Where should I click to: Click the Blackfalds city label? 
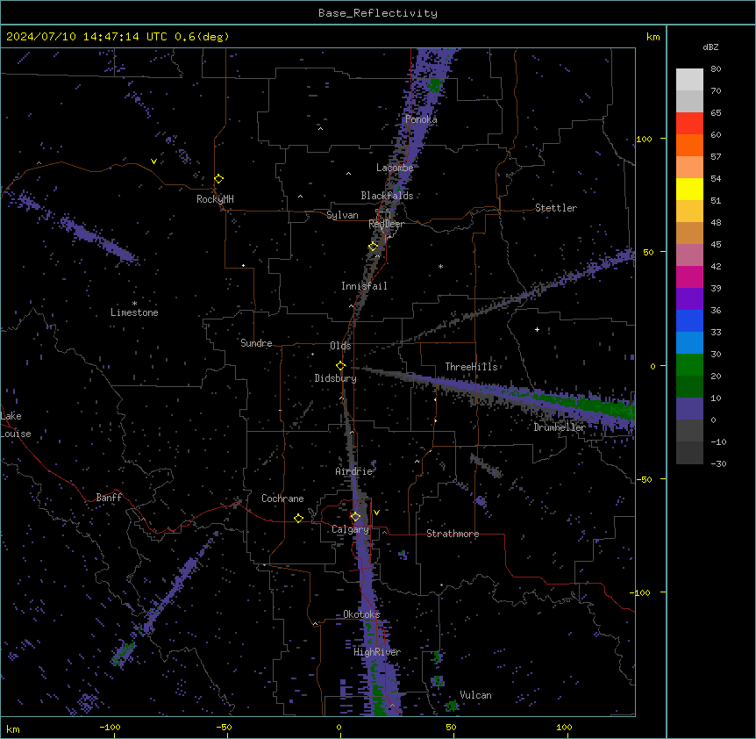coord(387,196)
